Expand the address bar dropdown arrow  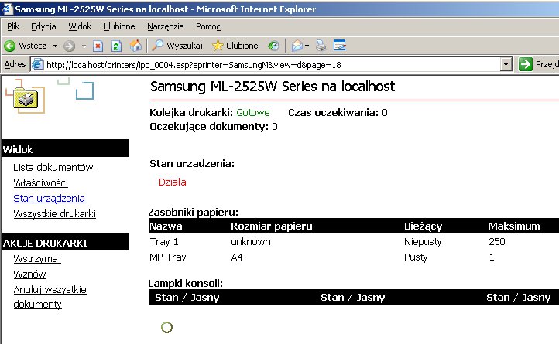coord(506,65)
